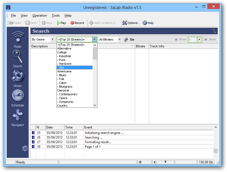Screen dimensions: 227x172
Task: Go to previous page with Prev
Action: click(180, 39)
